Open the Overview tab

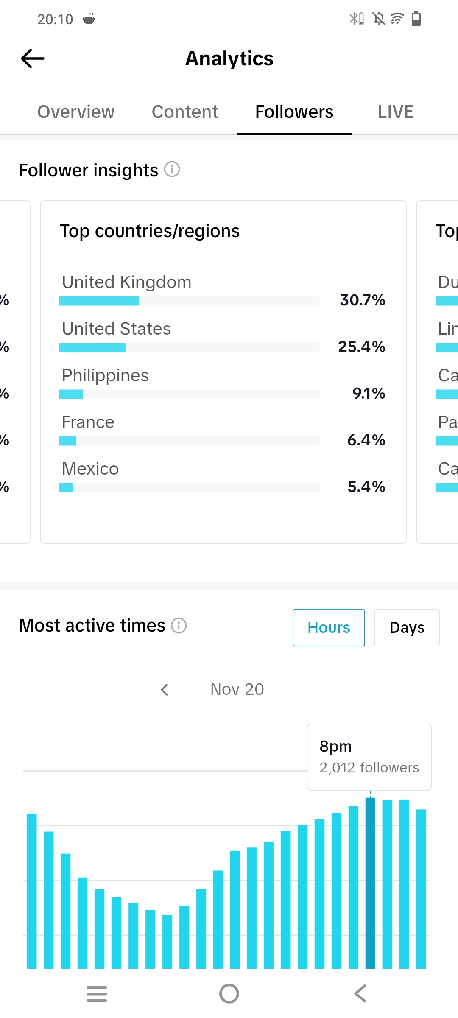[x=76, y=112]
